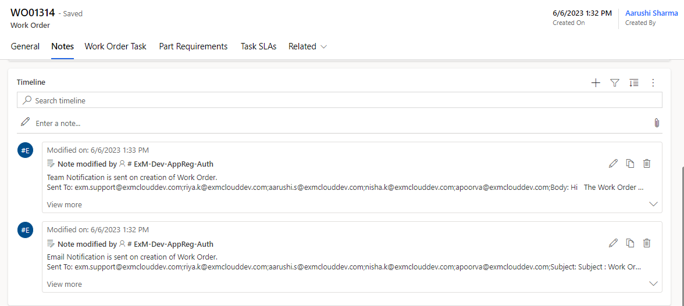Open the timeline filter funnel icon
The width and height of the screenshot is (684, 306).
(x=615, y=83)
